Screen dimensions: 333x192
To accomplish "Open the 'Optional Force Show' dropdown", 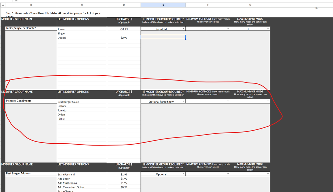I will (183, 102).
